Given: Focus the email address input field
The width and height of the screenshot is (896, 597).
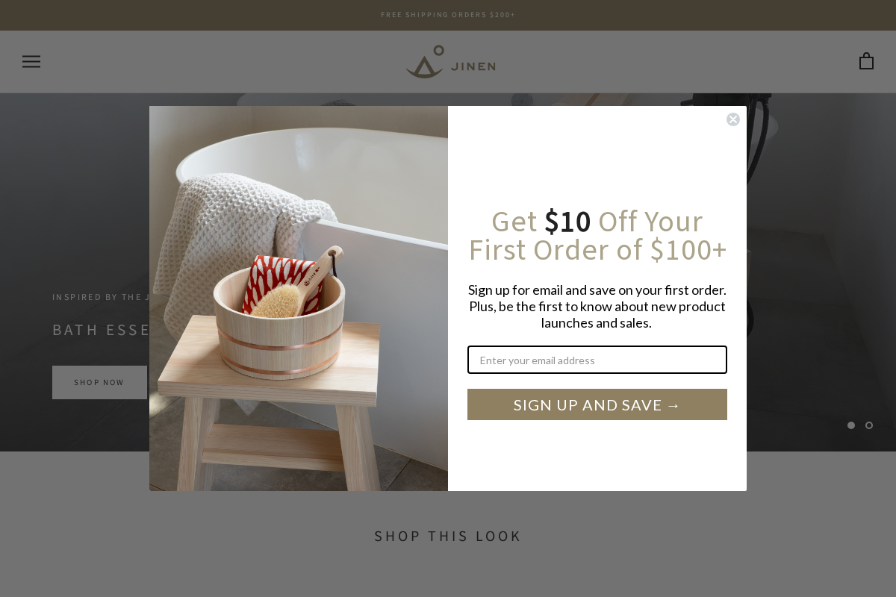Looking at the screenshot, I should click(x=597, y=360).
